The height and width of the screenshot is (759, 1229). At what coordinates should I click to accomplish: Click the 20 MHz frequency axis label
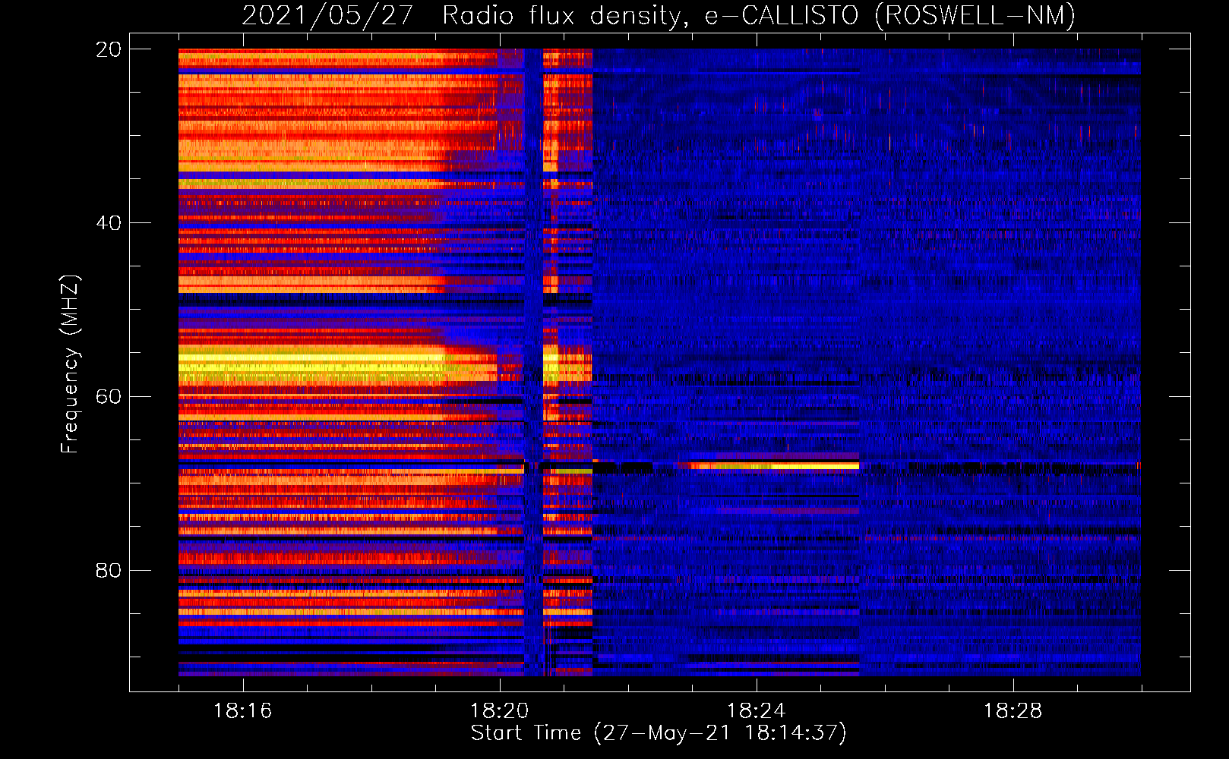[x=109, y=49]
